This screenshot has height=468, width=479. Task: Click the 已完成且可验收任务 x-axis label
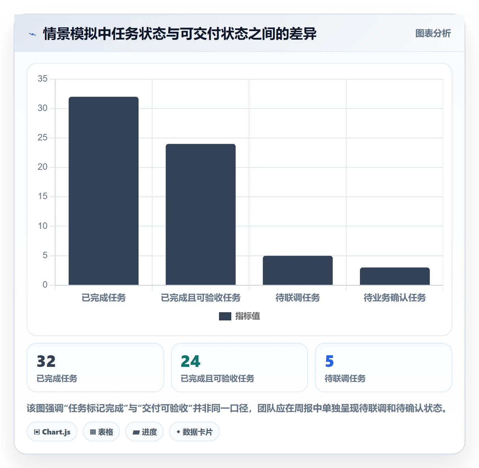pyautogui.click(x=201, y=298)
